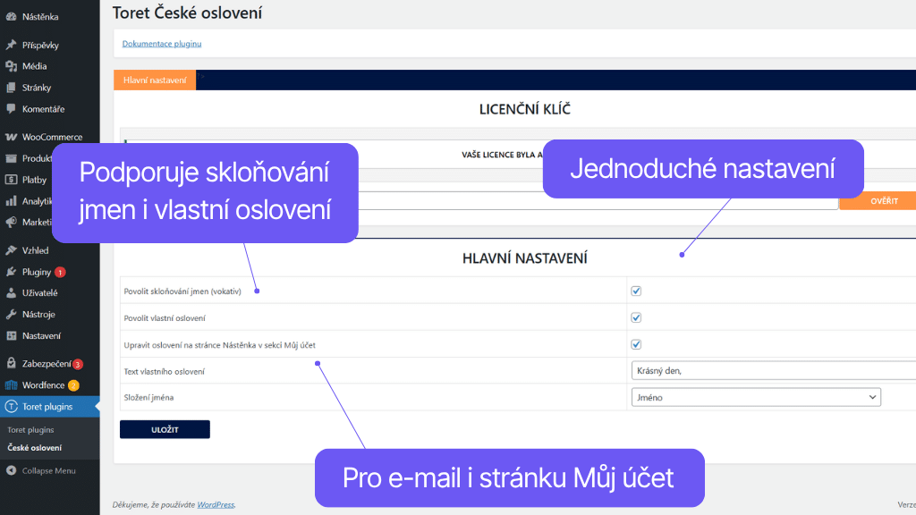The width and height of the screenshot is (916, 515).
Task: Click the Wordfence yellow notification badge
Action: [x=73, y=385]
